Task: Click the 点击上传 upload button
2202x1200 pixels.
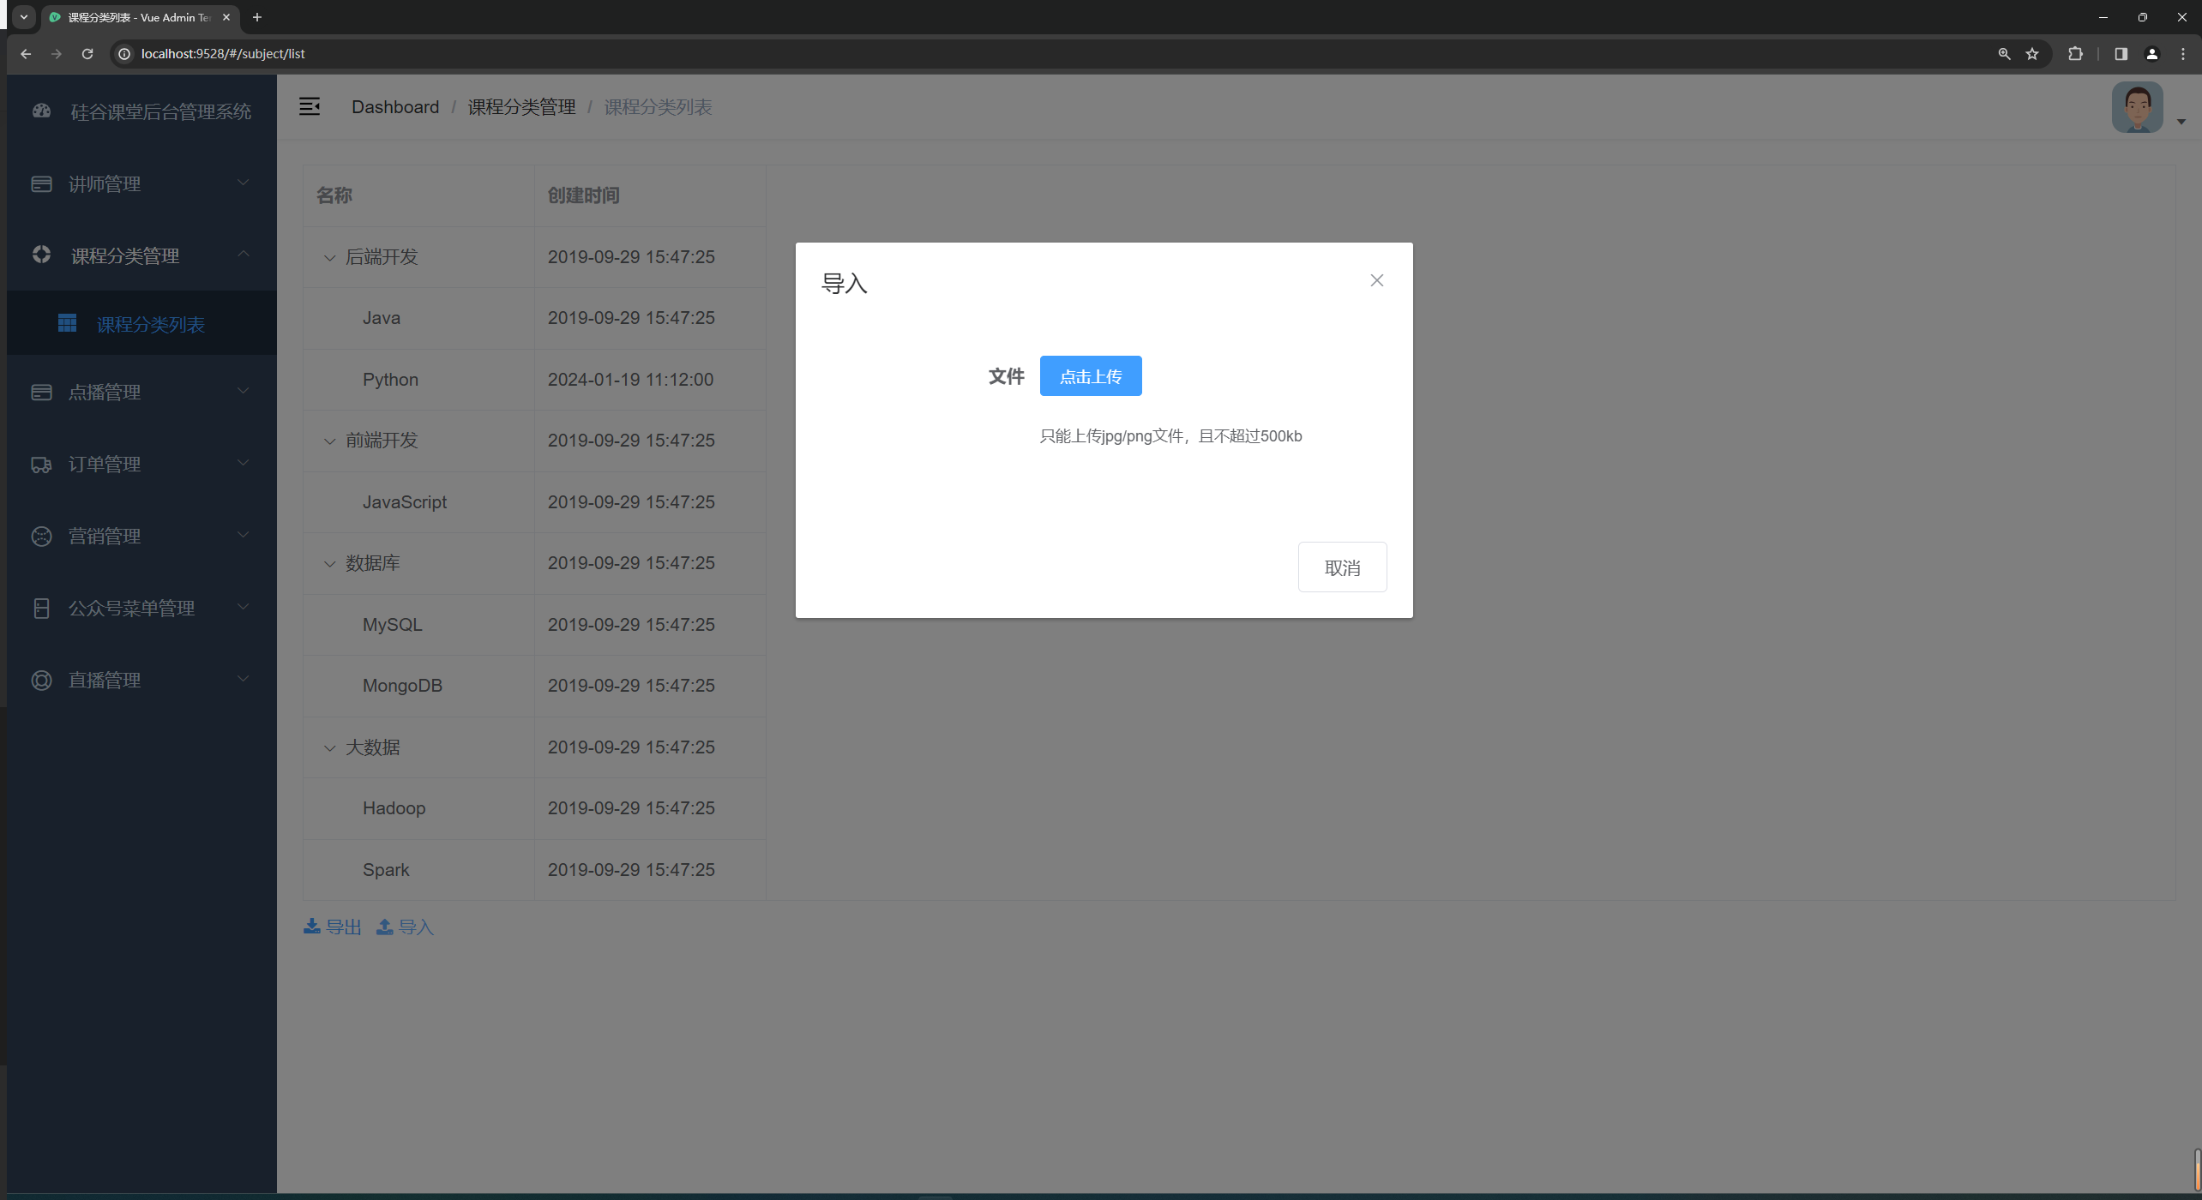Action: 1090,375
